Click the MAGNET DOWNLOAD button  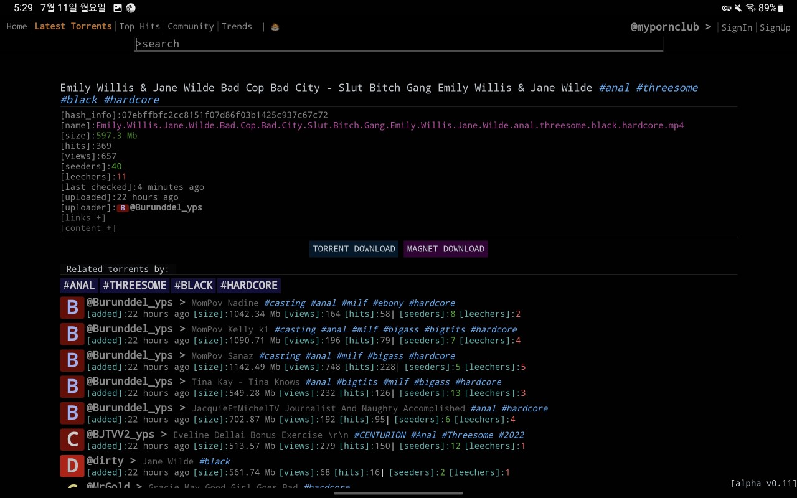pos(446,249)
